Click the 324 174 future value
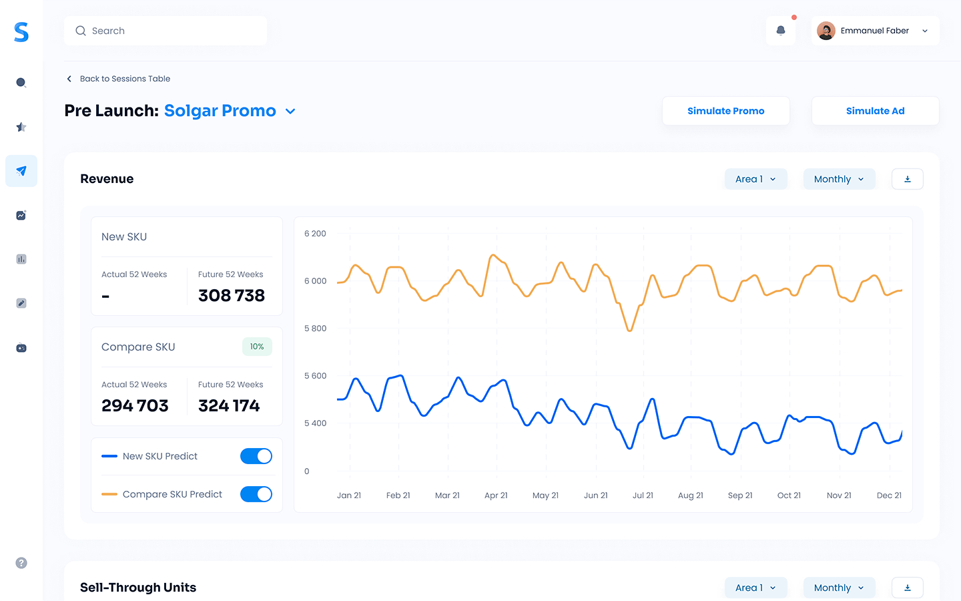The height and width of the screenshot is (601, 961). coord(229,405)
